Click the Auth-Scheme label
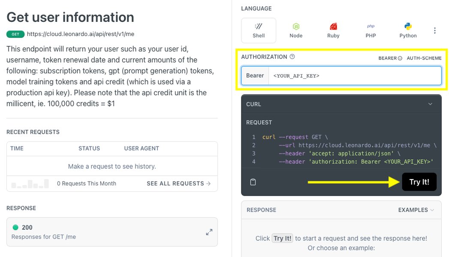The height and width of the screenshot is (257, 449). (x=424, y=58)
